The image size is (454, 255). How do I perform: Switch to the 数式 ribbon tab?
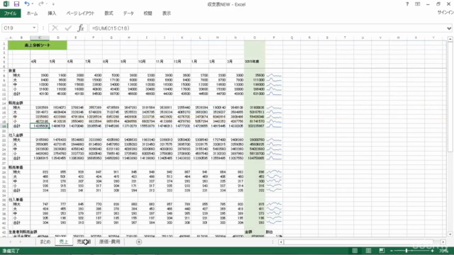109,13
